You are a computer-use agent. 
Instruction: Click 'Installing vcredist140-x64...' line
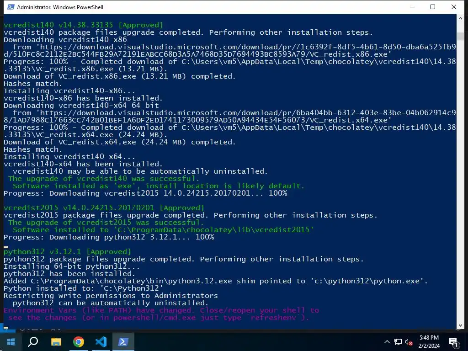click(69, 157)
